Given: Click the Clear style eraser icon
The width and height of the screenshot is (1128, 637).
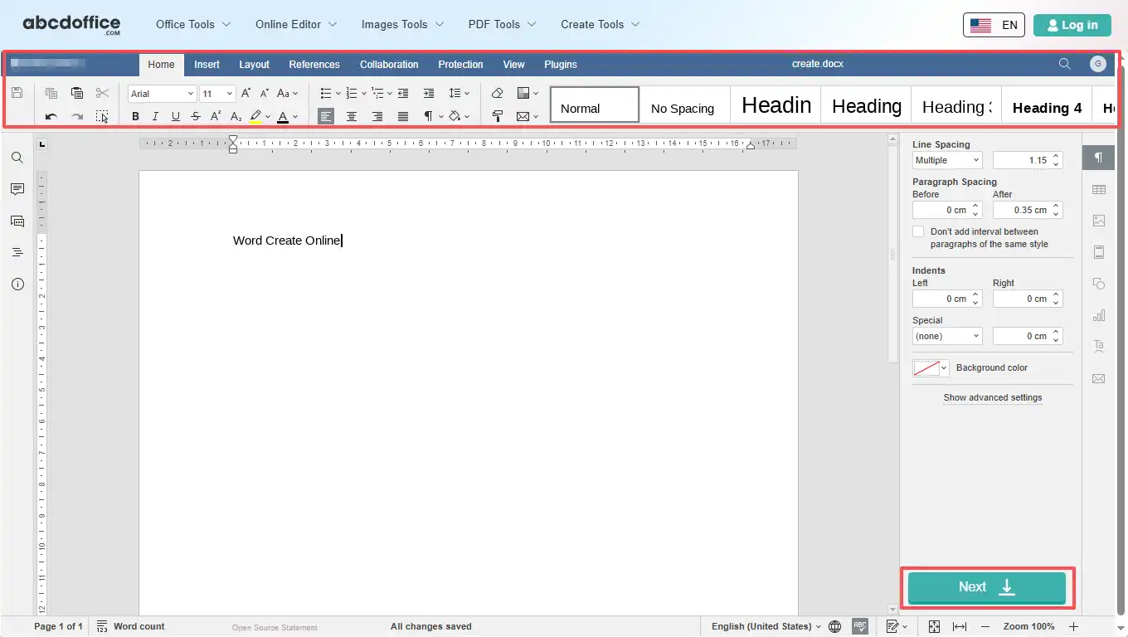Looking at the screenshot, I should click(498, 93).
